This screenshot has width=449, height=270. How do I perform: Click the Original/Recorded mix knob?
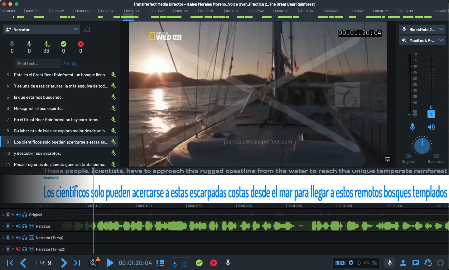pyautogui.click(x=422, y=145)
